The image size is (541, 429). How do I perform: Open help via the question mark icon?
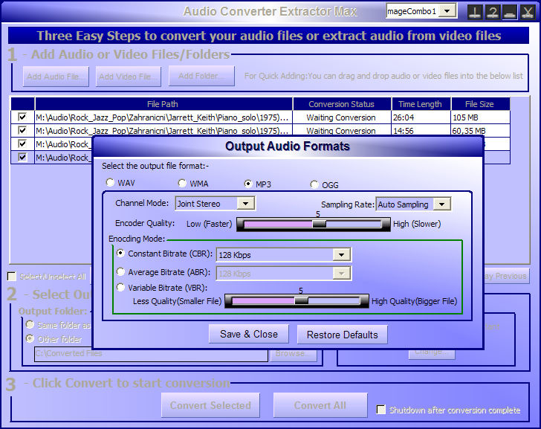tap(492, 11)
